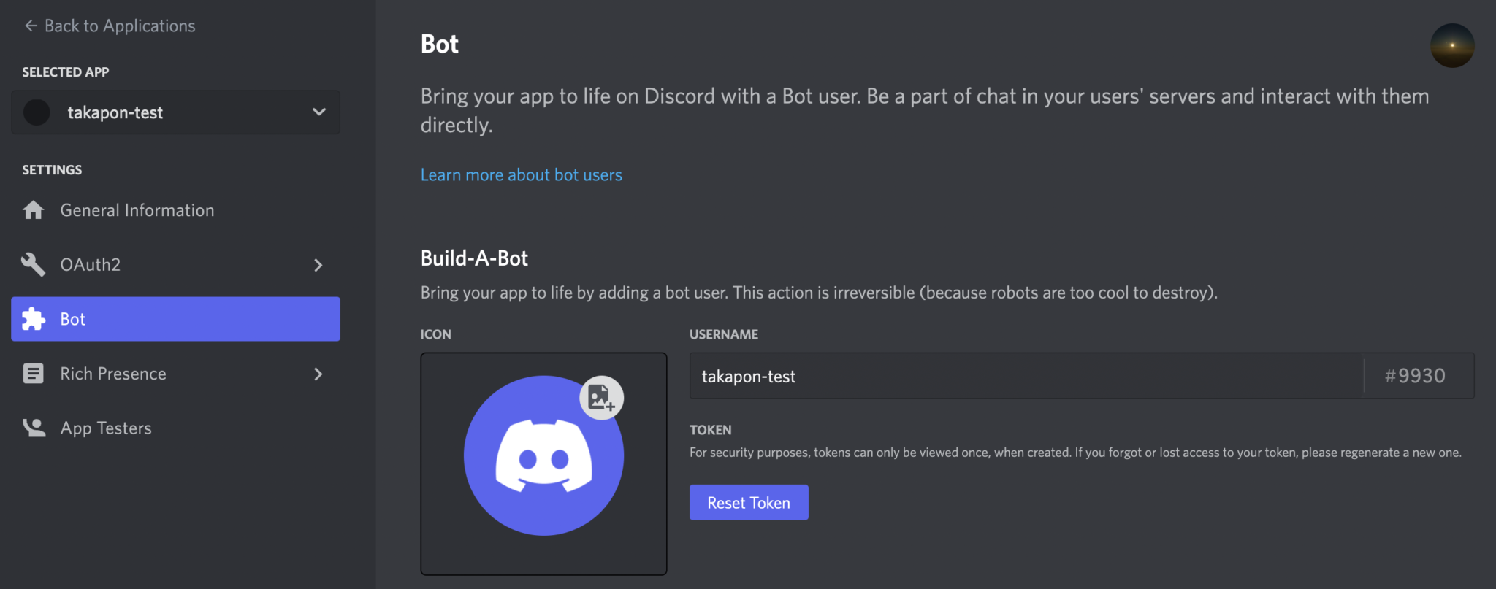Select the Rich Presence document icon

click(34, 373)
